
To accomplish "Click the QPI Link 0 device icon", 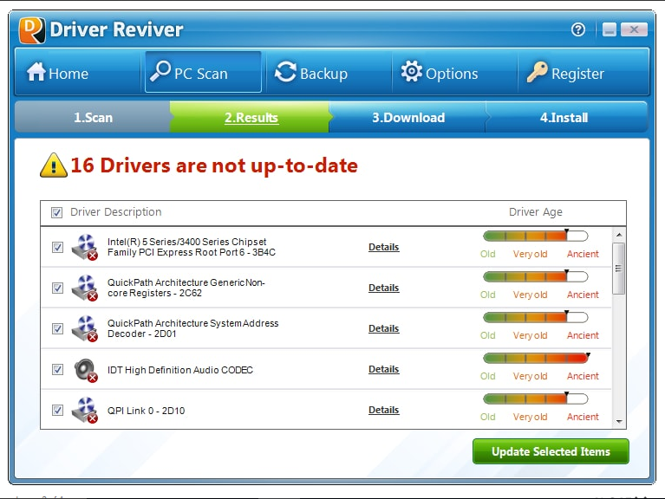I will tap(85, 410).
